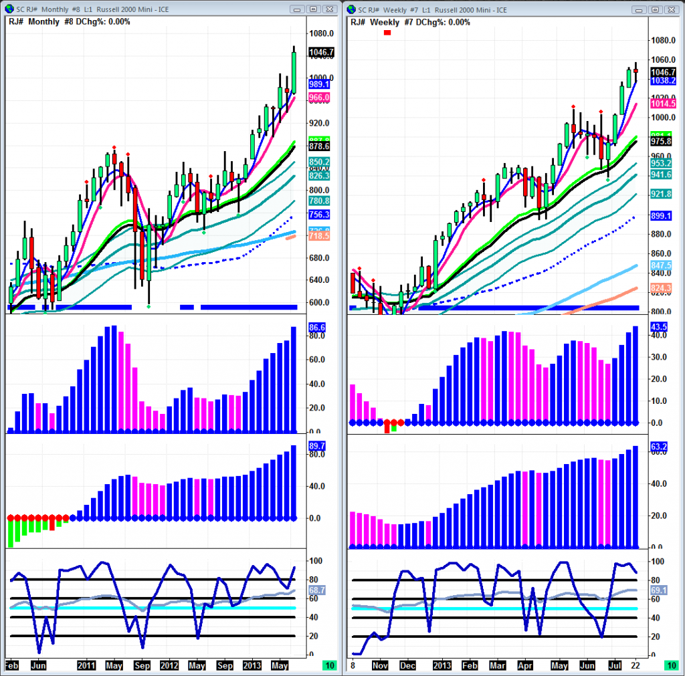Click the green 10 box in Monthly chart corner

pos(328,665)
